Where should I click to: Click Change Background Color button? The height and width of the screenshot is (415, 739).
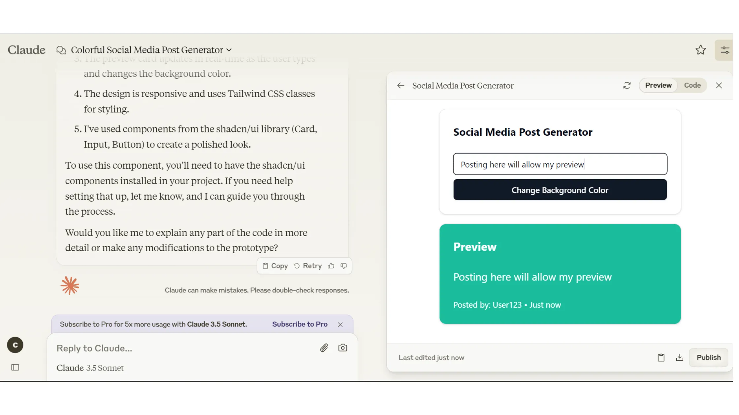pyautogui.click(x=560, y=190)
